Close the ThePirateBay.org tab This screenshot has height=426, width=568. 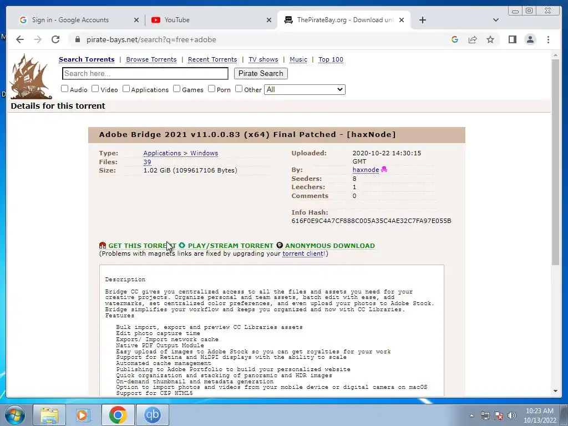coord(402,20)
